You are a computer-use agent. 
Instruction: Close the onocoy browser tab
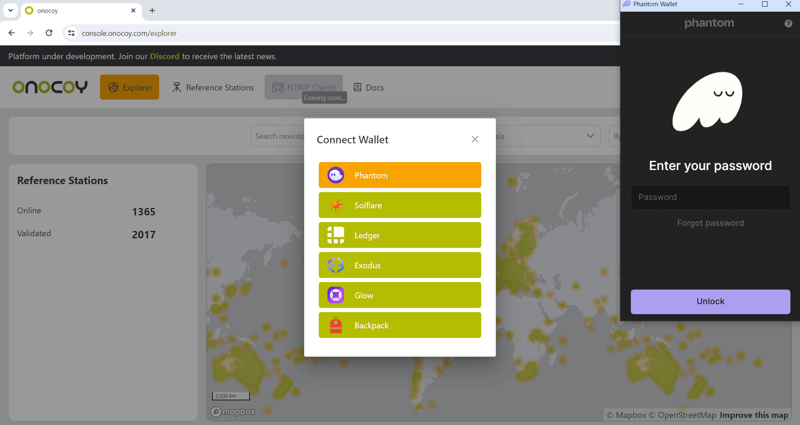(133, 10)
